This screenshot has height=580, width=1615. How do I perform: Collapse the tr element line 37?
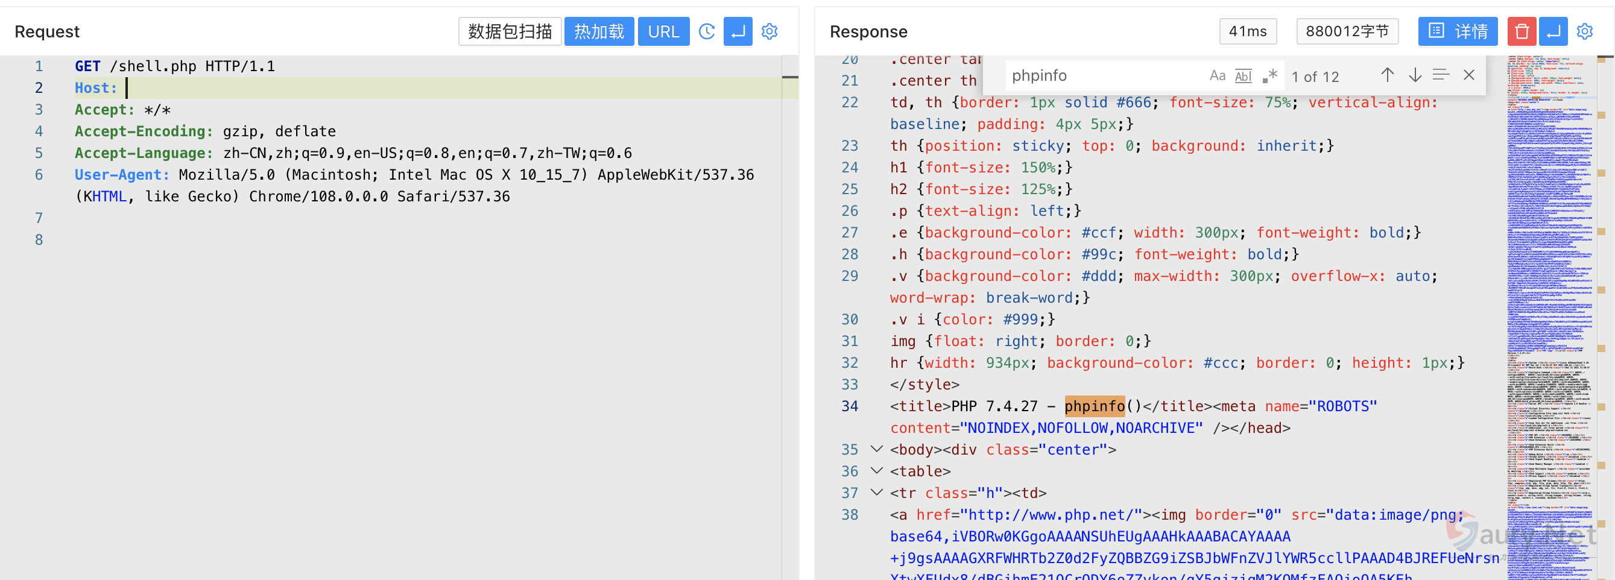tap(877, 492)
